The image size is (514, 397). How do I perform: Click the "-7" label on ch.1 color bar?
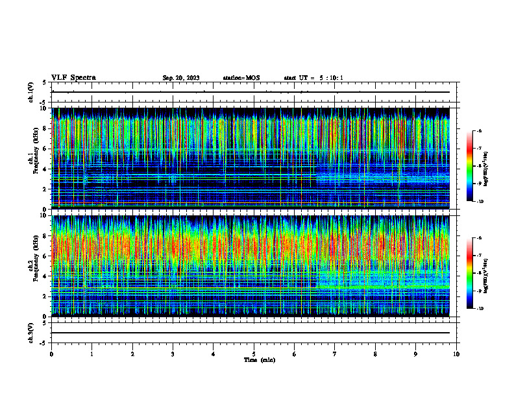pos(479,149)
